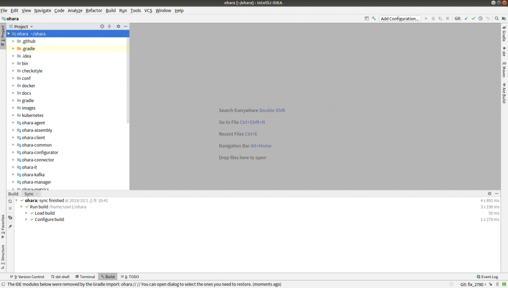Open Project Structure icon in toolbar
508x288 pixels.
[x=504, y=18]
